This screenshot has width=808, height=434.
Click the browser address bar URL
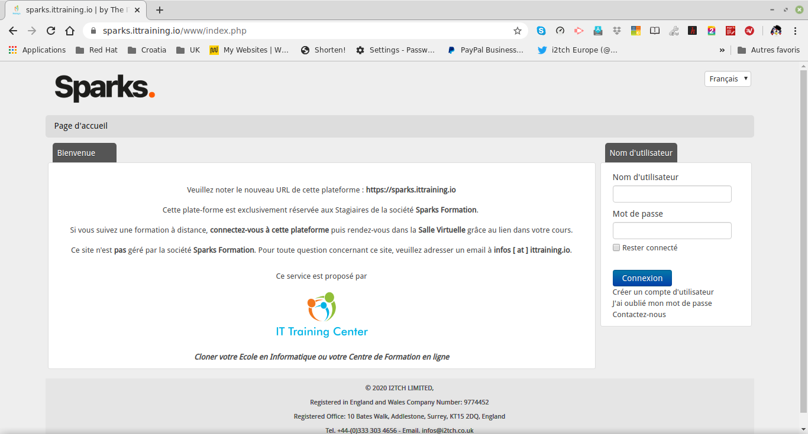pyautogui.click(x=174, y=31)
